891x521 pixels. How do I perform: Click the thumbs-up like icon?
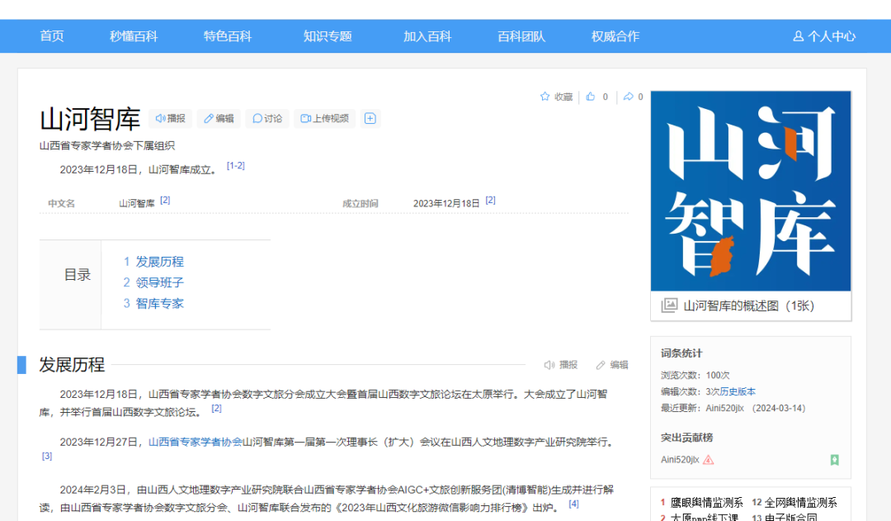[x=591, y=97]
